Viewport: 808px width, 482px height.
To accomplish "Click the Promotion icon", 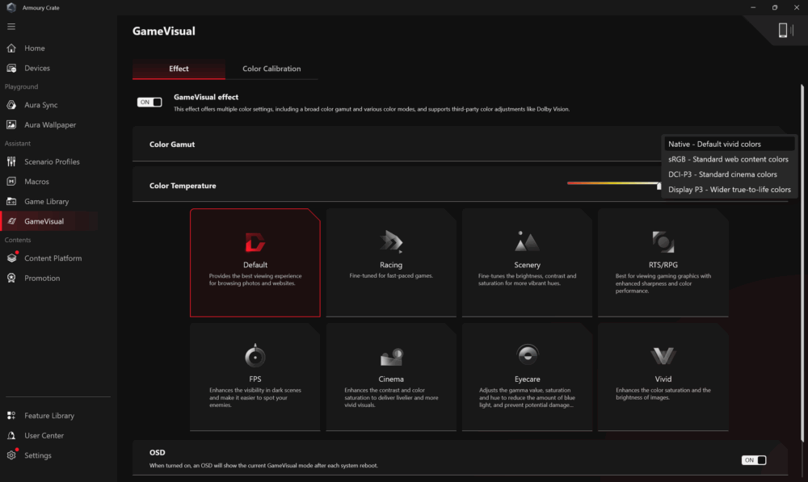I will (11, 278).
